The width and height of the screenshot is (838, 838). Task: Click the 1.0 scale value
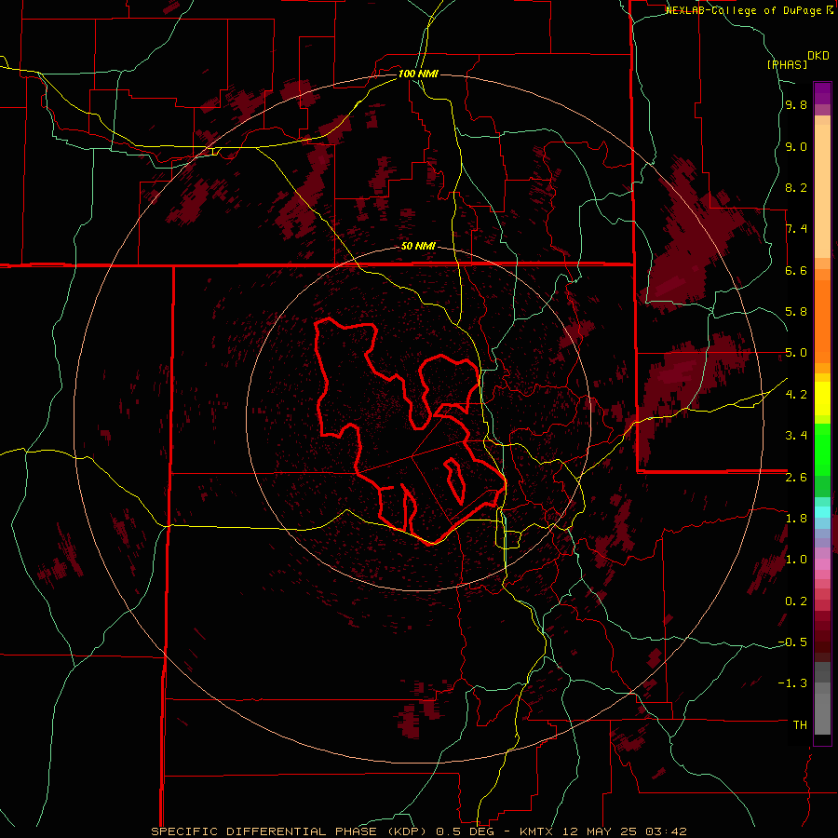796,560
